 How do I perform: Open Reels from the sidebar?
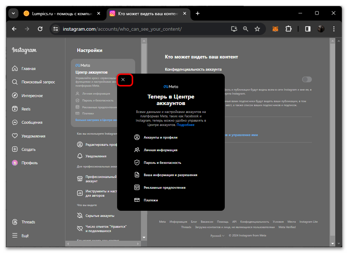click(21, 109)
